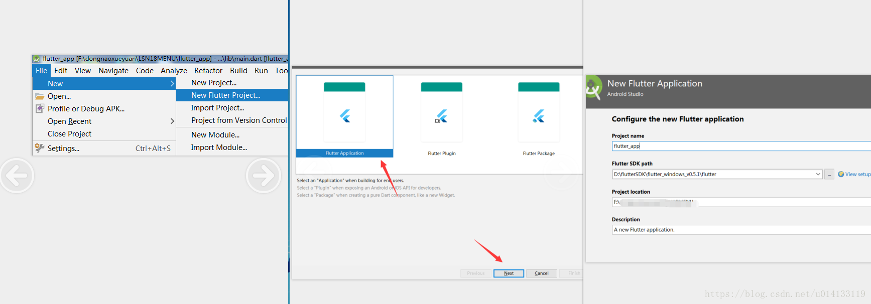This screenshot has height=304, width=871.
Task: Open the Analyze menu
Action: [174, 71]
